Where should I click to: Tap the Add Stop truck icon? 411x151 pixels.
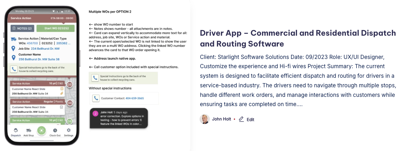[28, 131]
